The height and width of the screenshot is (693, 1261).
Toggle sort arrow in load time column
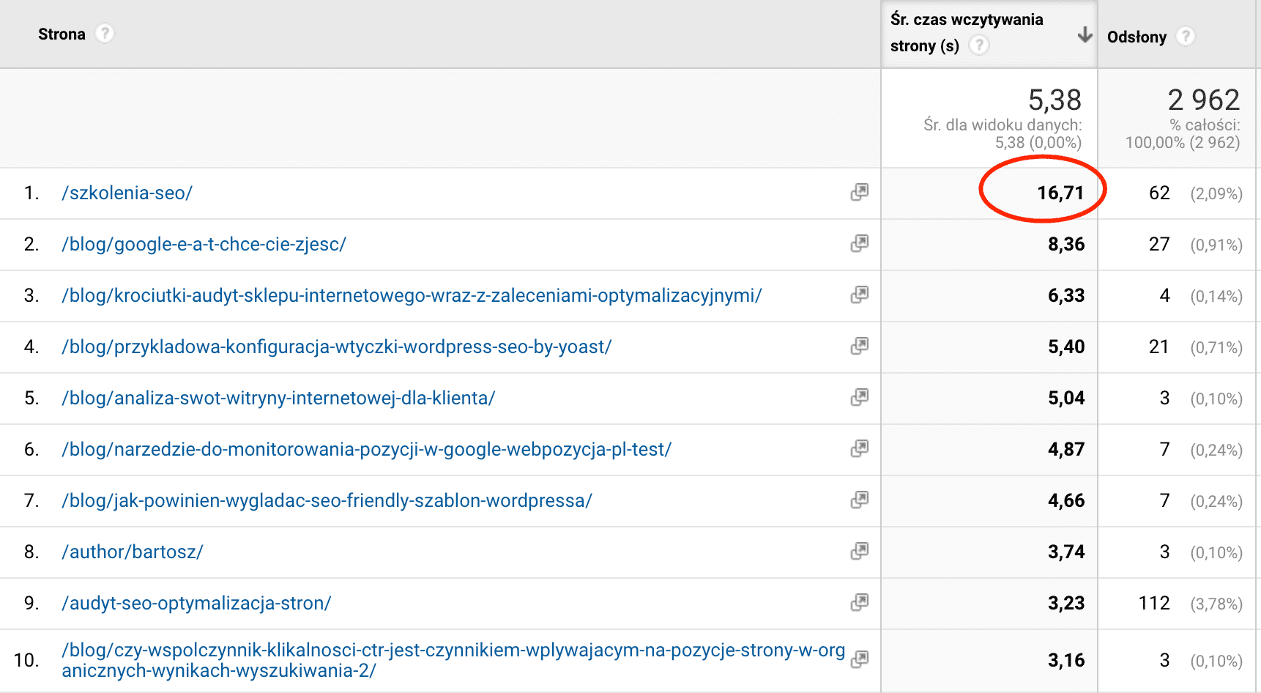tap(1085, 34)
